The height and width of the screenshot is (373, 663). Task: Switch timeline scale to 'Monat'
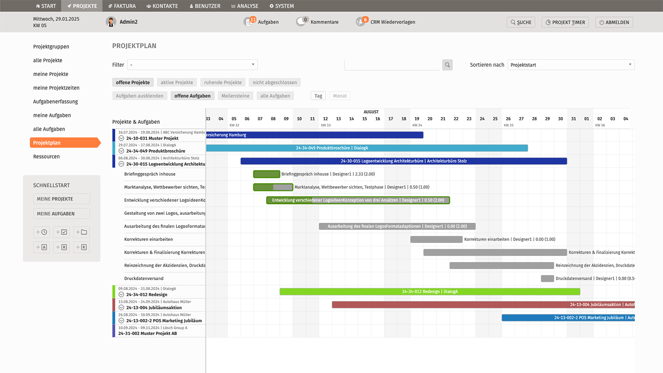tap(339, 96)
